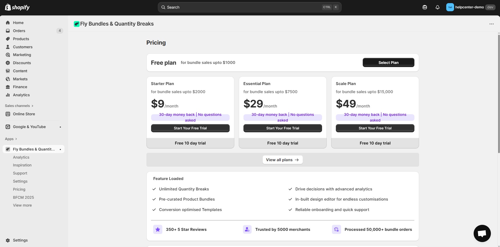
Task: Expand the Apps section
Action: [11, 139]
